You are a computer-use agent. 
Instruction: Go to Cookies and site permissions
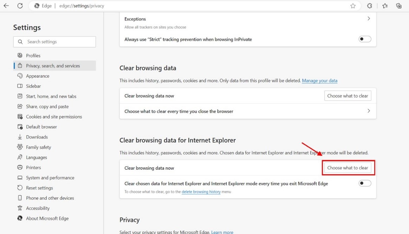click(54, 117)
